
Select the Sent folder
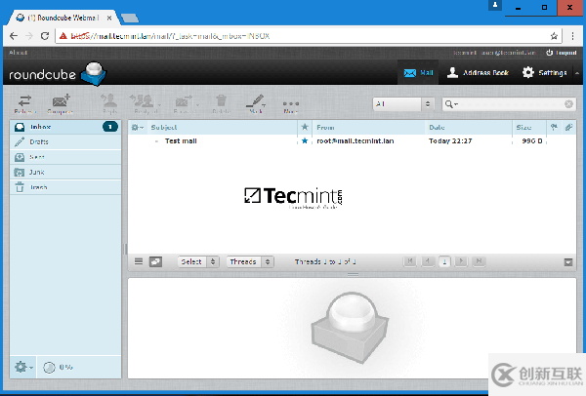coord(65,157)
